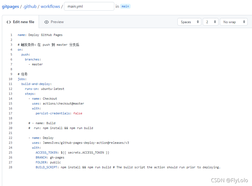Click the eye icon next to Preview

pos(47,22)
